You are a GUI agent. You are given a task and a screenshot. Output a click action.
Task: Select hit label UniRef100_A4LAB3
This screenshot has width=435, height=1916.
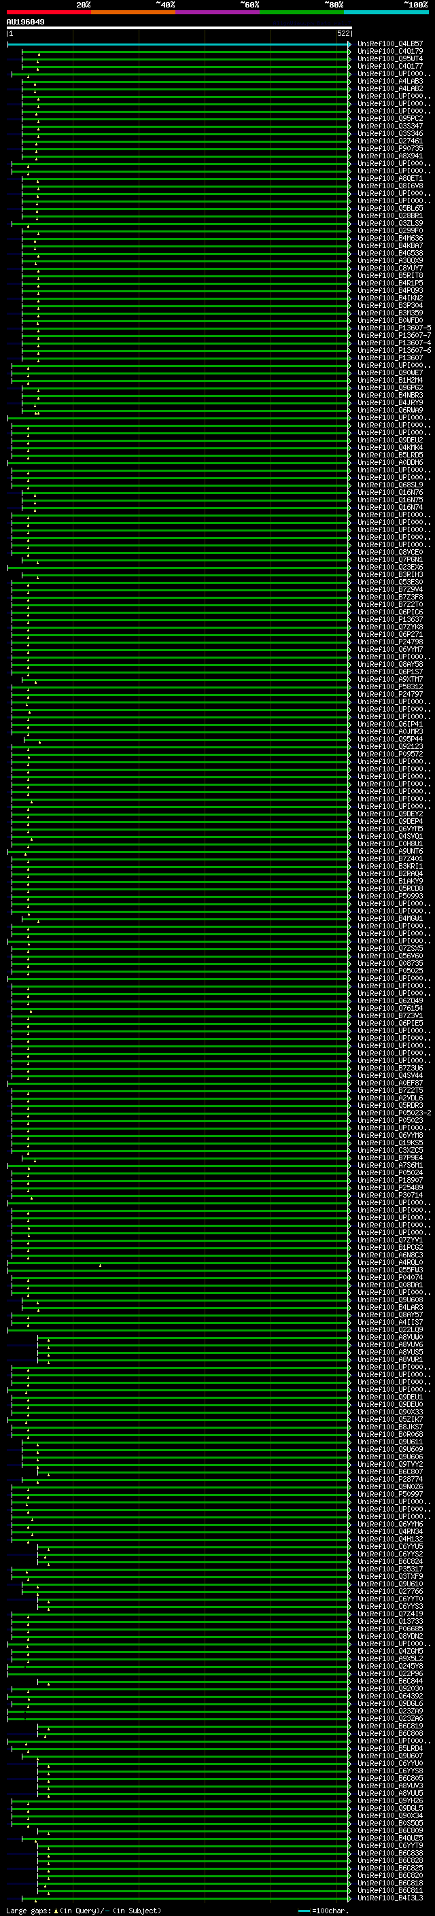pos(390,81)
